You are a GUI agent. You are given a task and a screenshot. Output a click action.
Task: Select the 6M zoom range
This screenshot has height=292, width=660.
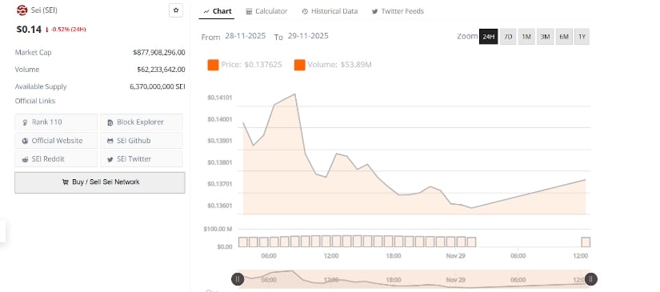point(564,37)
